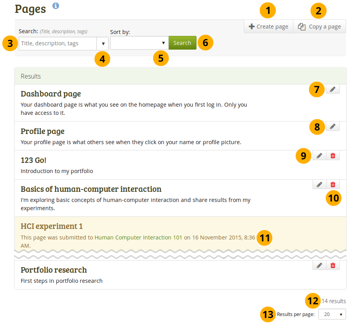This screenshot has width=350, height=325.
Task: Open the Portfolio research page title
Action: 54,270
